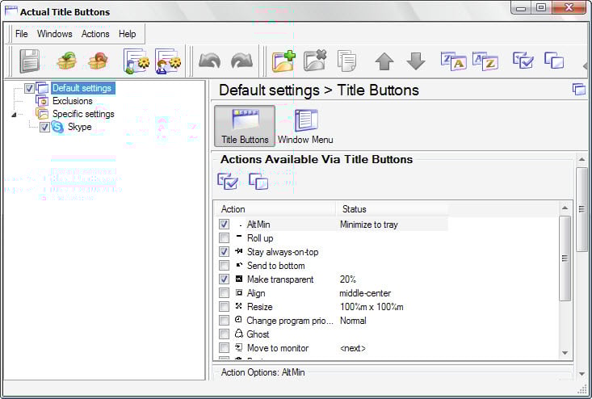This screenshot has width=592, height=399.
Task: Enable the Ghost action checkbox
Action: [224, 334]
